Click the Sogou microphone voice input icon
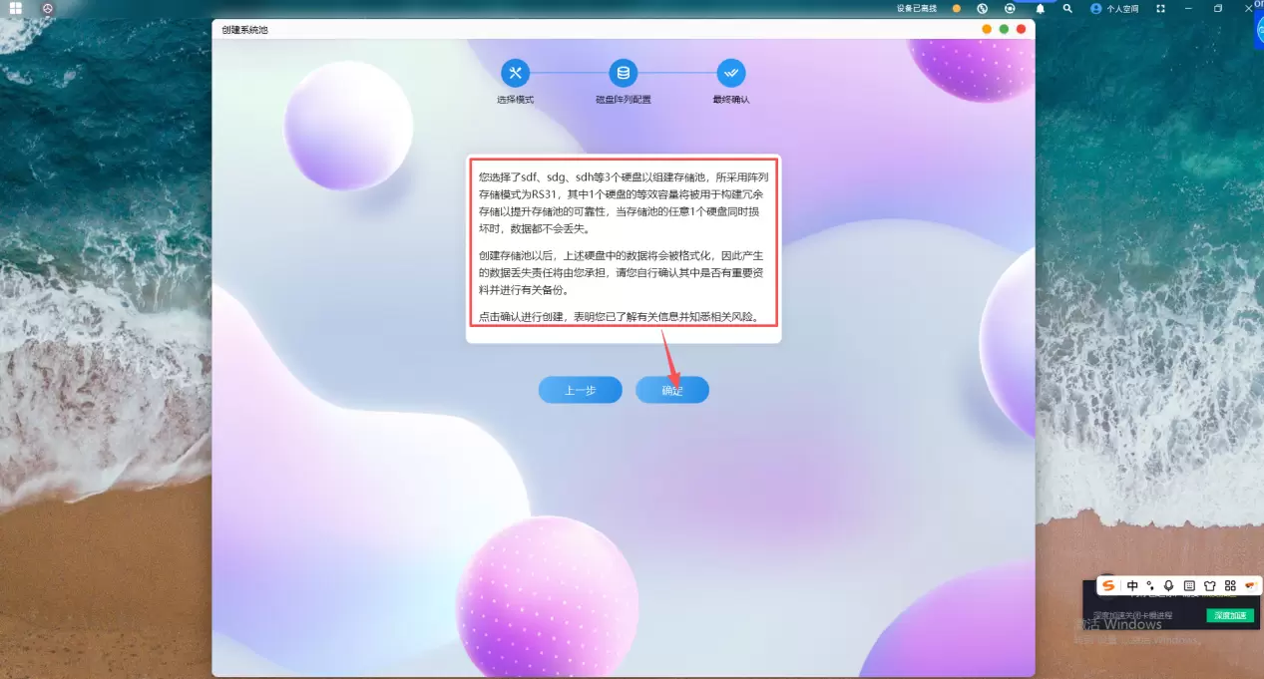 [1168, 585]
